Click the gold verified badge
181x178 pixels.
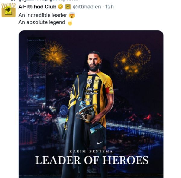(x=61, y=7)
